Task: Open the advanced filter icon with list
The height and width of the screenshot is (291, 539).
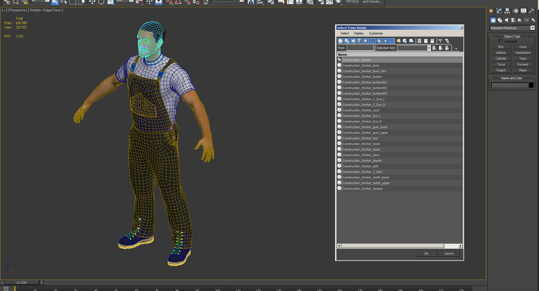Action: 447,41
